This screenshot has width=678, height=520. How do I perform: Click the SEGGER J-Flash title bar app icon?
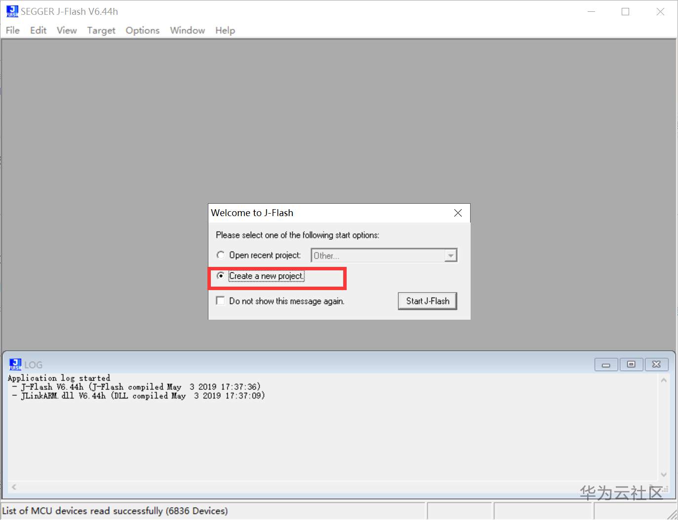(x=12, y=11)
